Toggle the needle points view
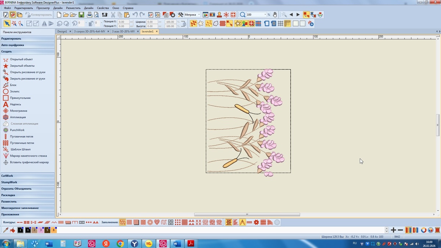The height and width of the screenshot is (248, 441). [209, 23]
